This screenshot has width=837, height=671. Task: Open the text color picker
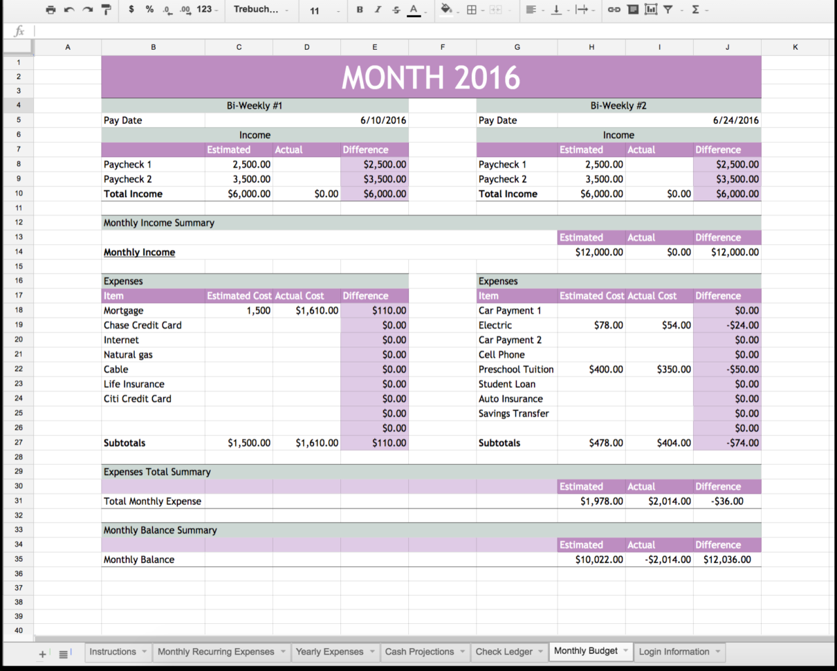pyautogui.click(x=413, y=9)
